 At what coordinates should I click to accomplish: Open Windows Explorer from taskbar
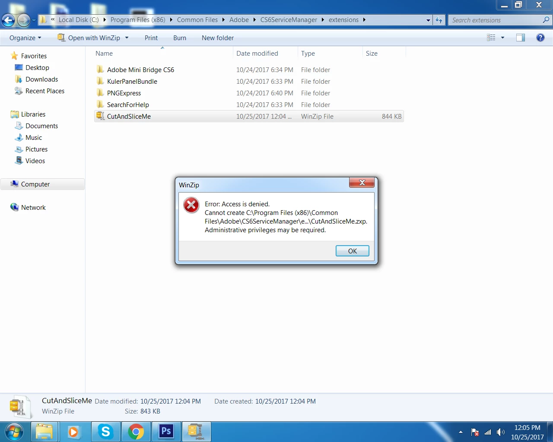click(44, 432)
